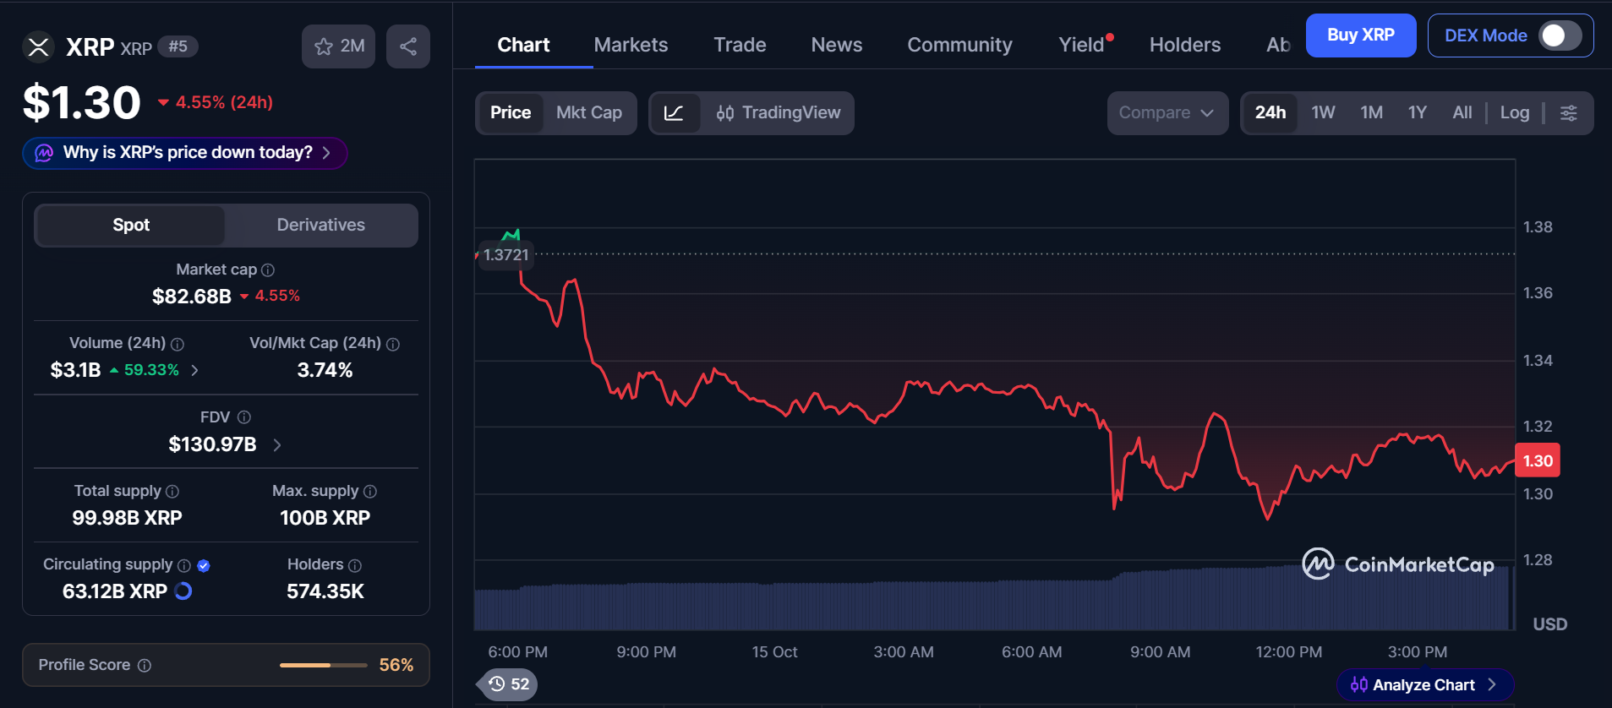Screen dimensions: 1612x708
Task: Click Circulating supply info icon
Action: tap(184, 565)
